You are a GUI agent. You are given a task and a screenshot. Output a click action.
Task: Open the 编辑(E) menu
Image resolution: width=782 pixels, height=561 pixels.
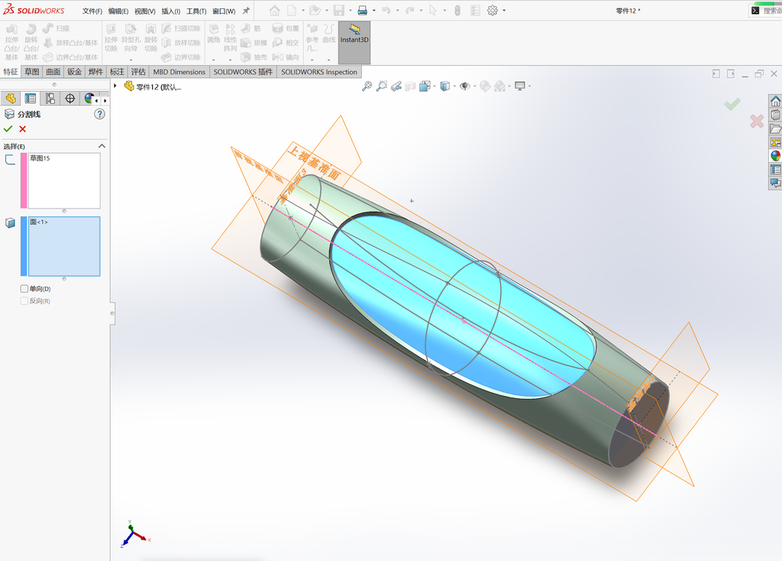tap(118, 11)
